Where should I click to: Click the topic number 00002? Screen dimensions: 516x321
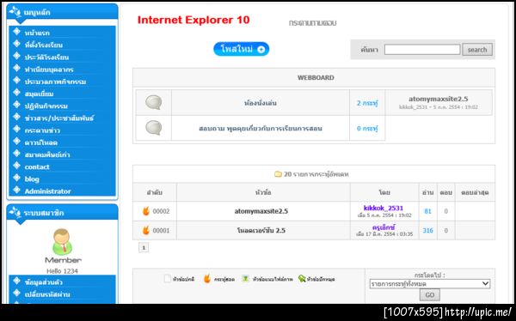point(162,211)
